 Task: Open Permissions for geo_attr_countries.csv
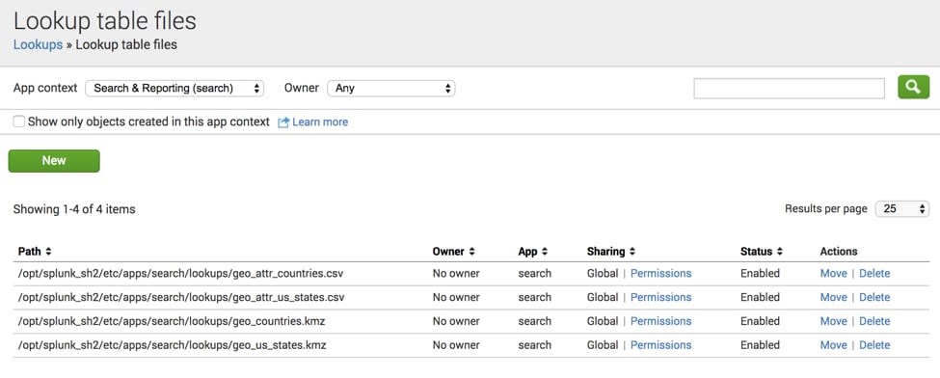point(660,274)
